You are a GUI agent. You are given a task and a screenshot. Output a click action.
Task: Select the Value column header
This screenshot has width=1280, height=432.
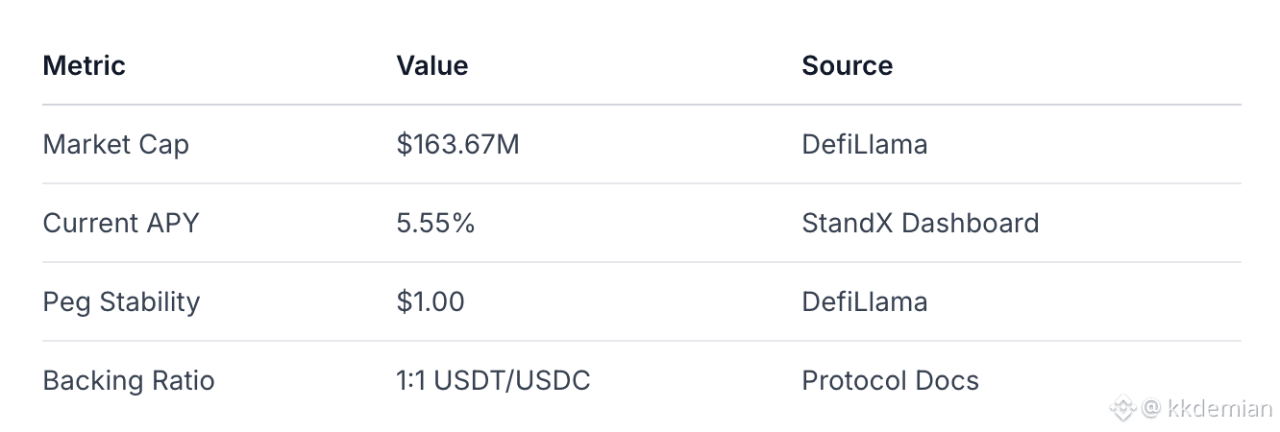click(x=432, y=65)
